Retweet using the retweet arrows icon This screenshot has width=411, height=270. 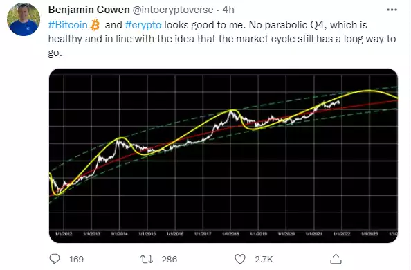point(147,259)
